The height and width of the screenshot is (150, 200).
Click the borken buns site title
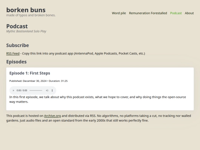(26, 10)
